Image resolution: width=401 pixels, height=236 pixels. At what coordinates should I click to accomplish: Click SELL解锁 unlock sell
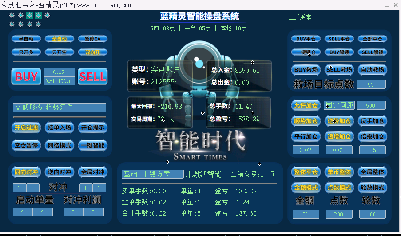pos(372,52)
